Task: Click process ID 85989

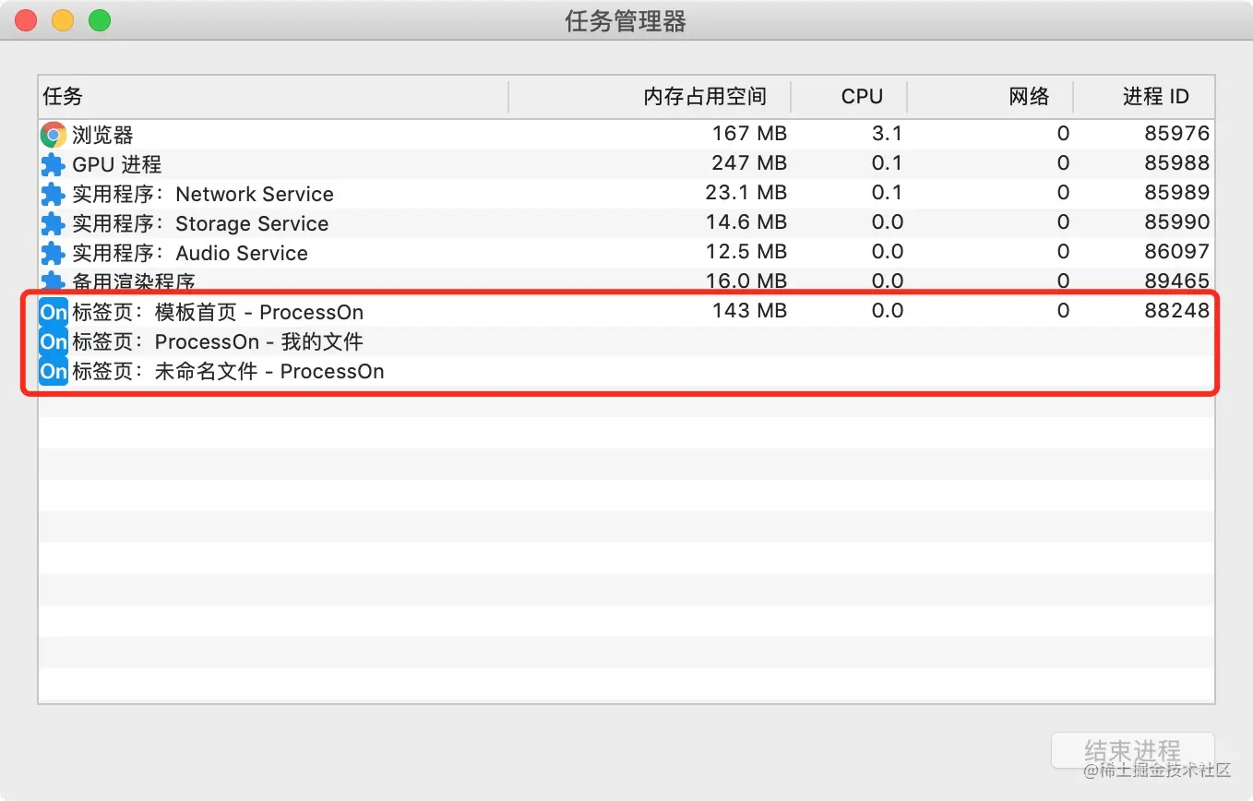Action: (x=1176, y=193)
